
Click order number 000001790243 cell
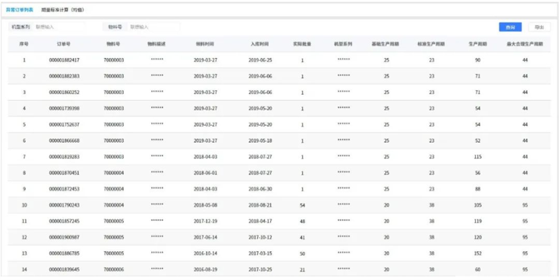click(63, 205)
